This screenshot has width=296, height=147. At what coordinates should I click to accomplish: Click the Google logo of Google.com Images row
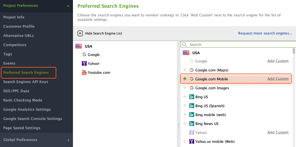pyautogui.click(x=192, y=88)
